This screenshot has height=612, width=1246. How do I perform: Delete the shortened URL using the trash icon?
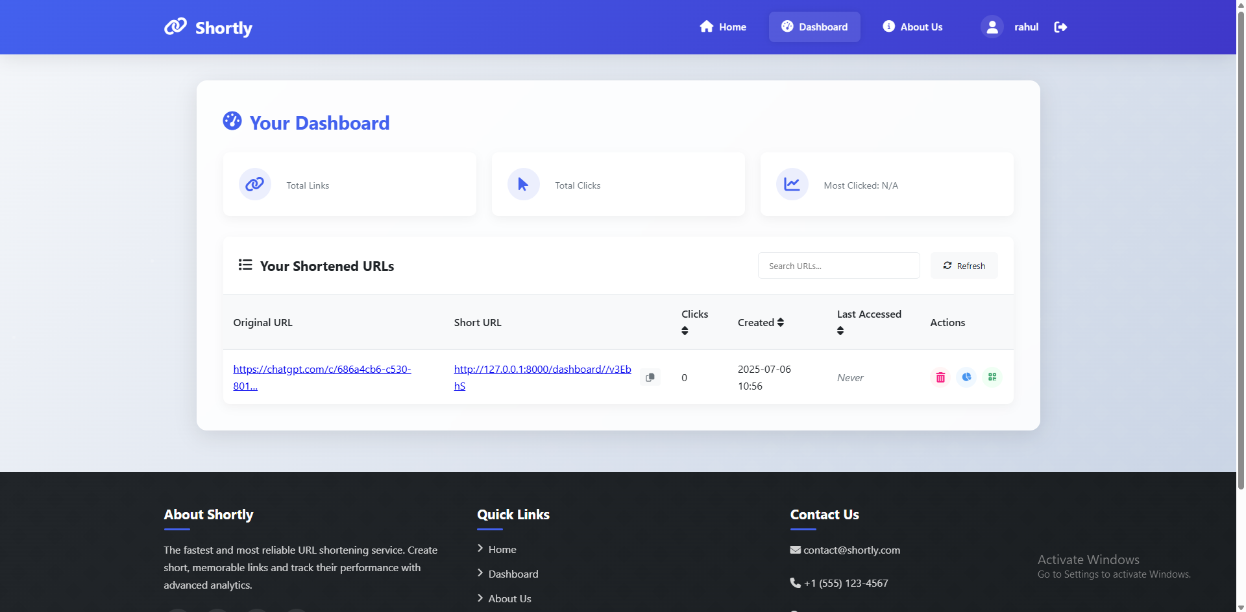(x=940, y=377)
